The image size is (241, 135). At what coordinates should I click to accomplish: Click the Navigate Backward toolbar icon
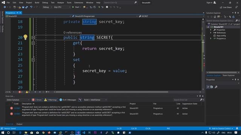pyautogui.click(x=5, y=7)
